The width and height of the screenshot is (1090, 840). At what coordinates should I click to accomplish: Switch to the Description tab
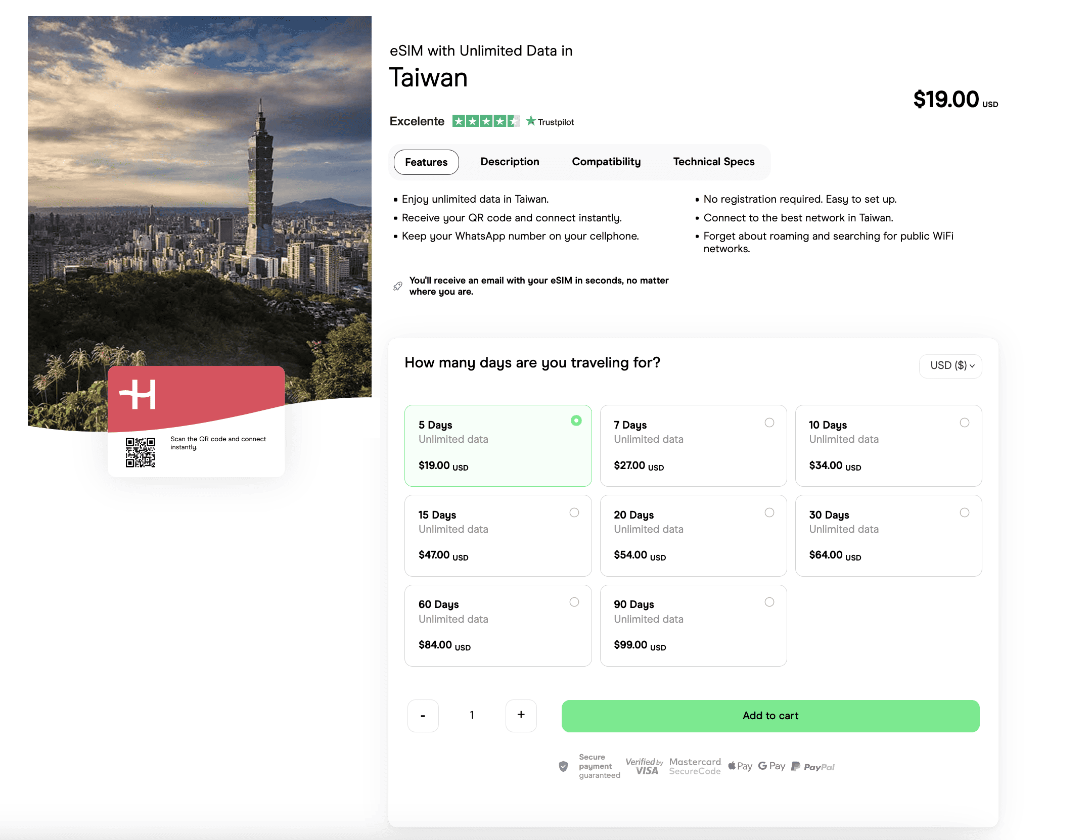pos(510,162)
